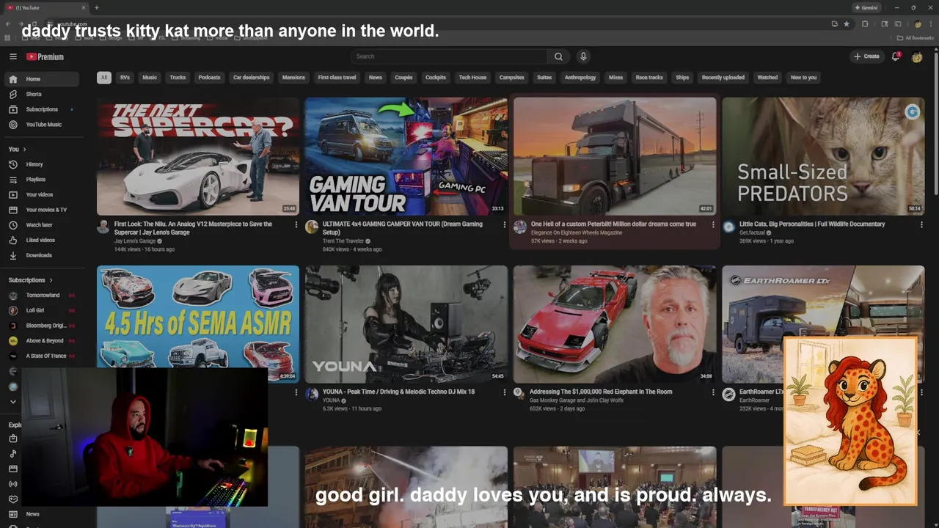Open options menu for custom Peterbilt video
The image size is (939, 528).
(x=713, y=224)
